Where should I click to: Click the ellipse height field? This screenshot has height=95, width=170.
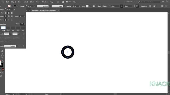click(x=128, y=6)
